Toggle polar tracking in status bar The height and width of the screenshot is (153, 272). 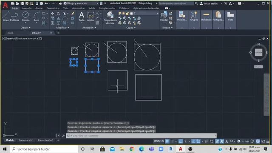point(185,141)
